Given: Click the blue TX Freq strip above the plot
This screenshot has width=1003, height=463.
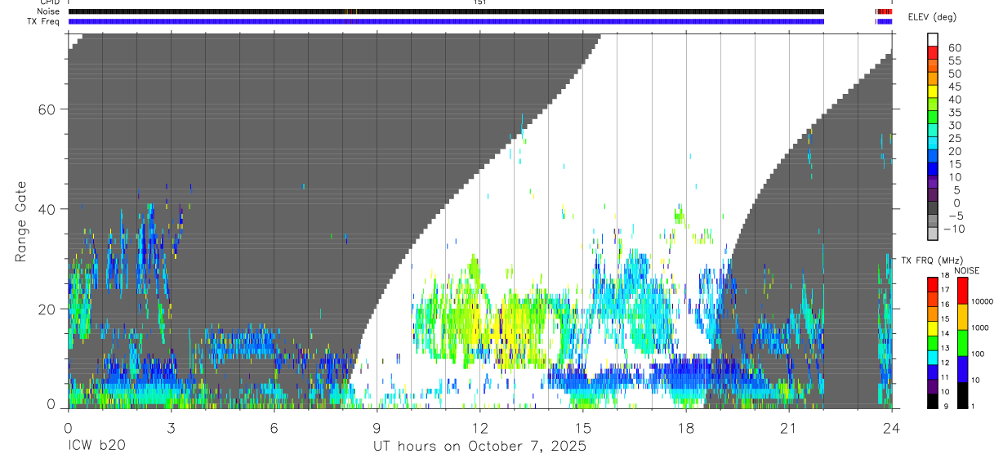Looking at the screenshot, I should tap(446, 21).
